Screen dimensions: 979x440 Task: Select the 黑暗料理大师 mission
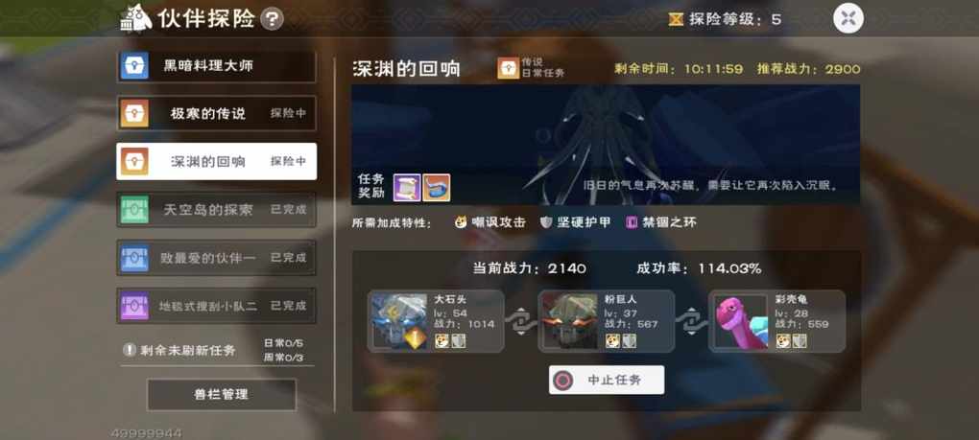pyautogui.click(x=216, y=65)
